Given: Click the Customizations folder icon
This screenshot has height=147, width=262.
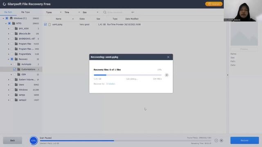Looking at the screenshot, I should [19, 69].
